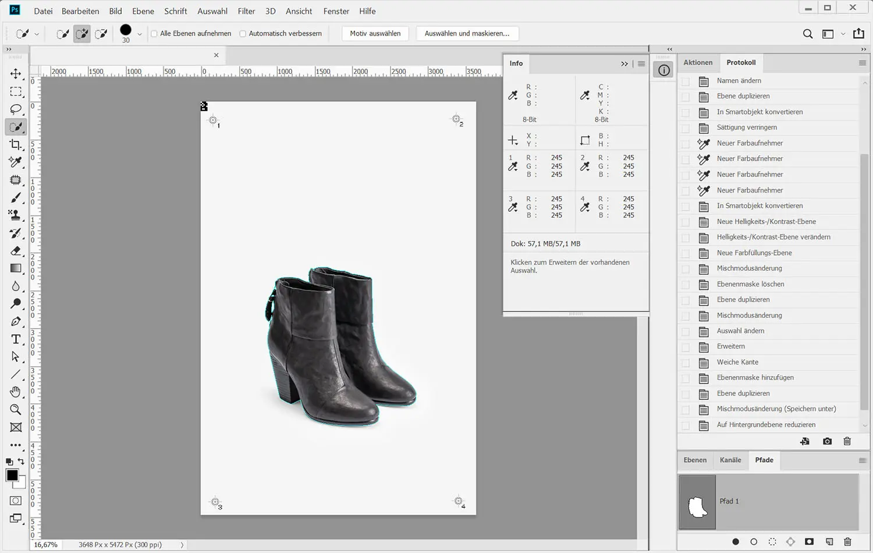Toggle Automatisch verbessern checkbox
The height and width of the screenshot is (553, 873).
[x=243, y=34]
